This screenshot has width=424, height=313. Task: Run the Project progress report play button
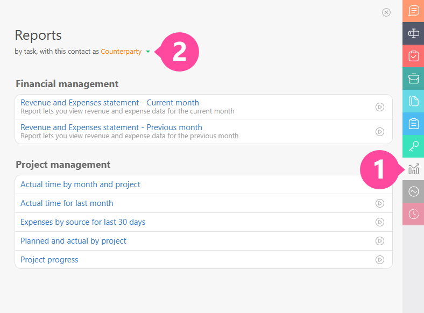379,260
